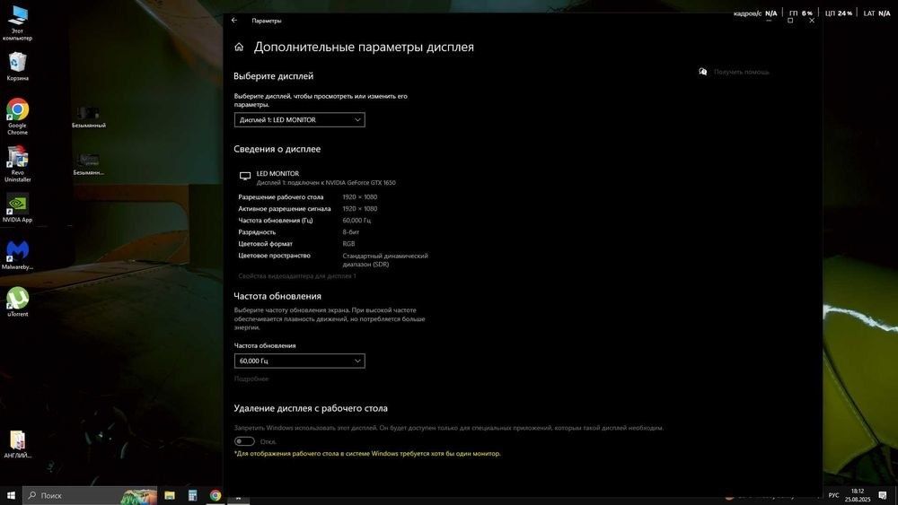Launch Google Chrome from the desktop

[17, 117]
